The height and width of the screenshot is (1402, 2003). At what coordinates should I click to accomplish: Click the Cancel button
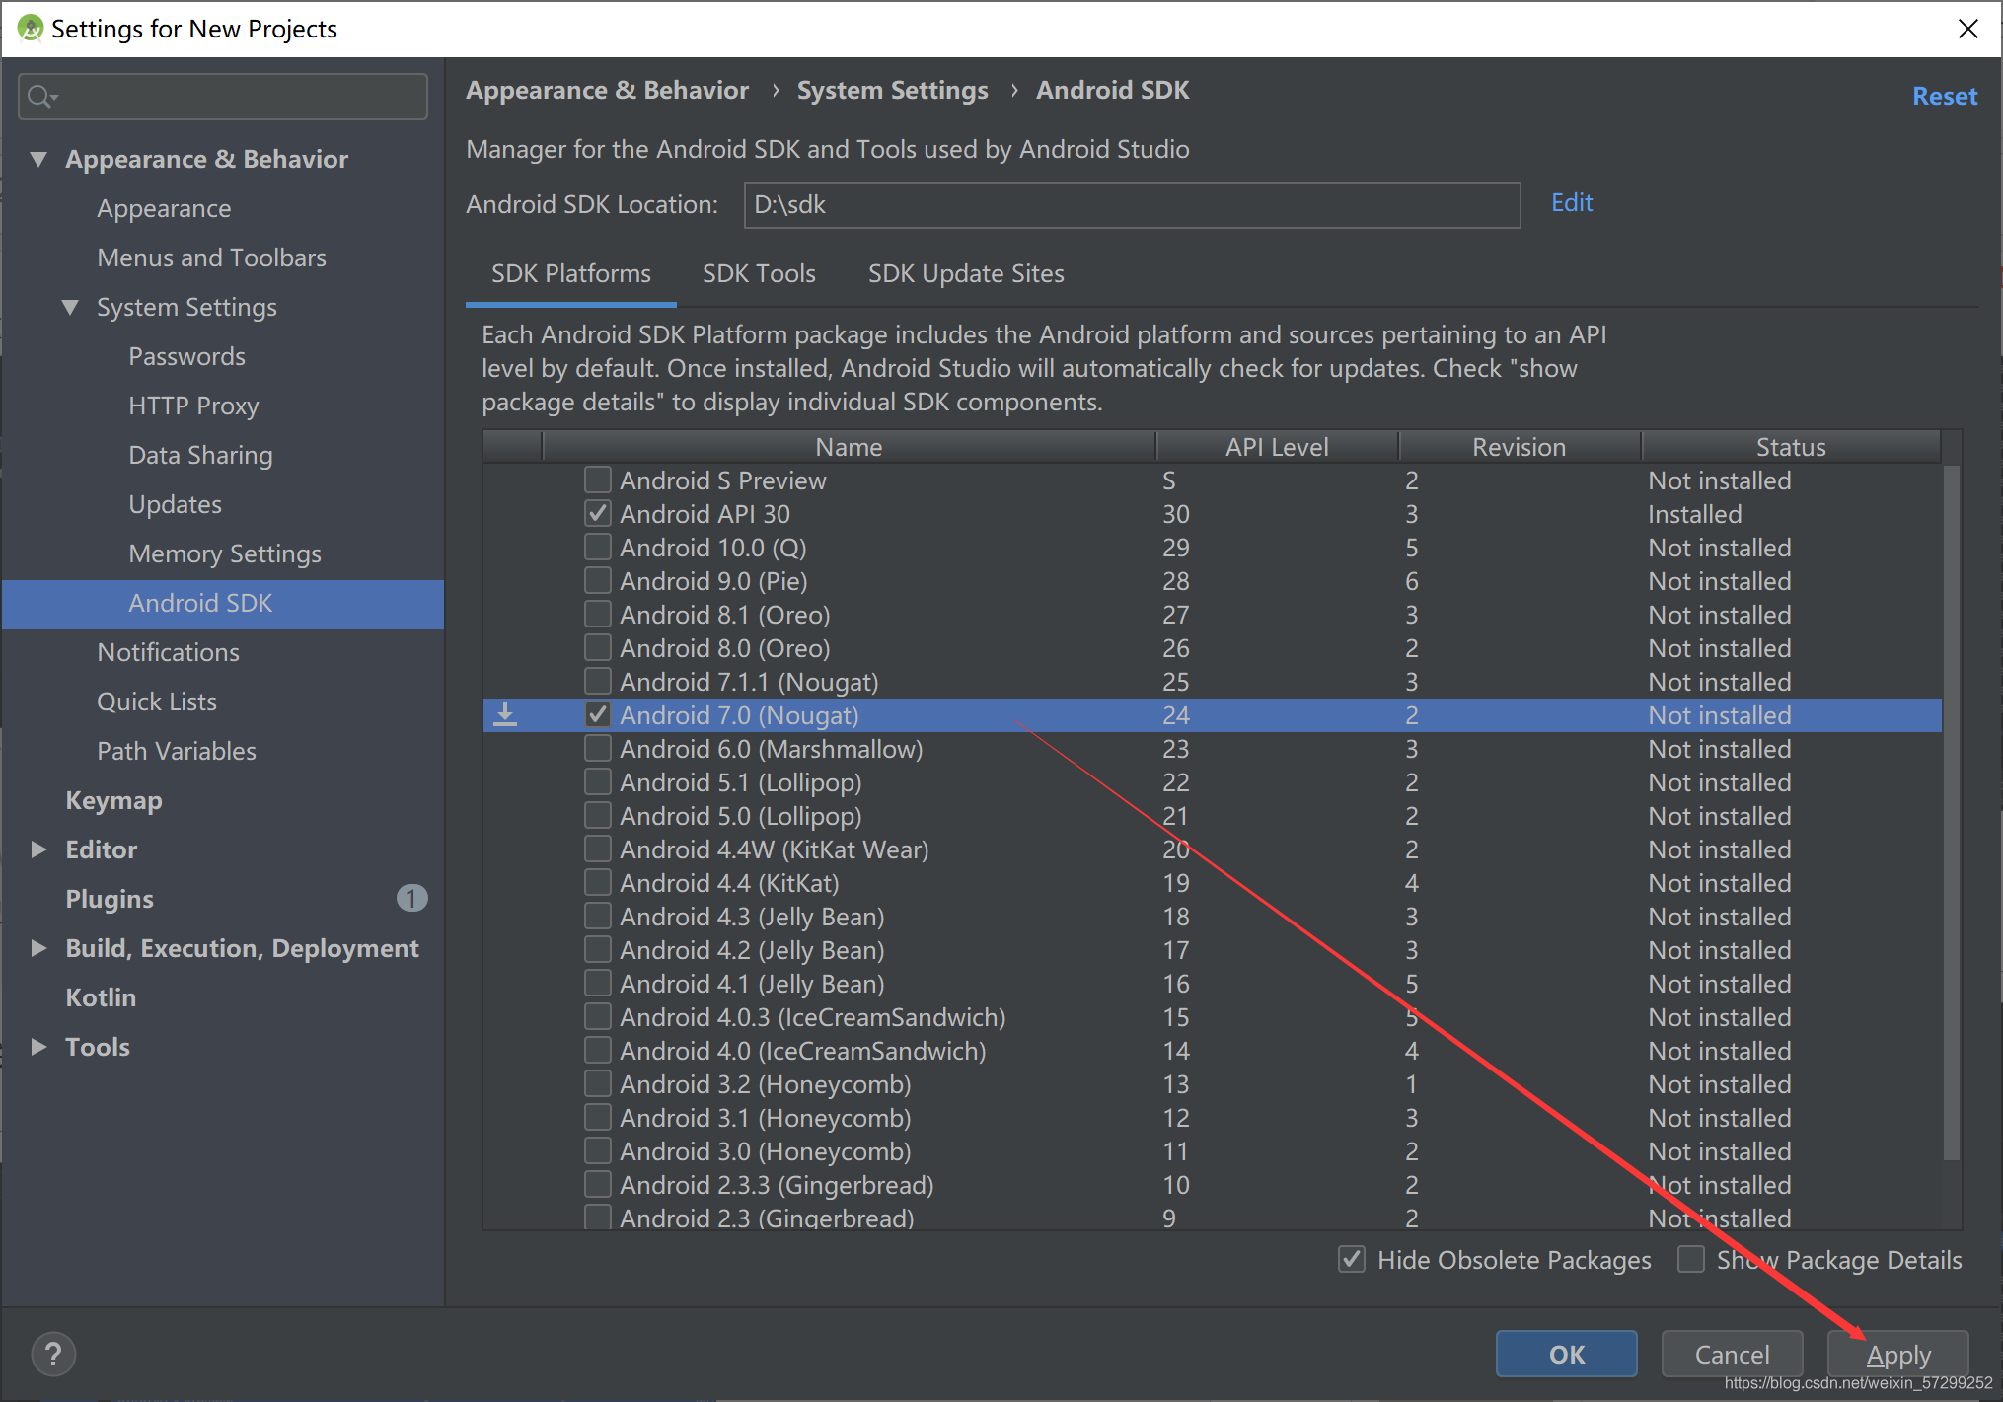(1732, 1354)
